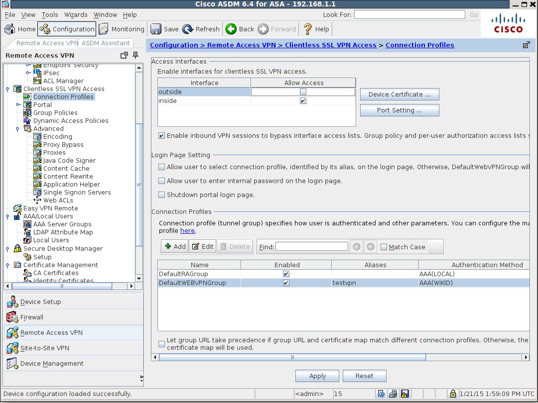Allow Access on the outside interface
538x403 pixels.
click(x=303, y=92)
